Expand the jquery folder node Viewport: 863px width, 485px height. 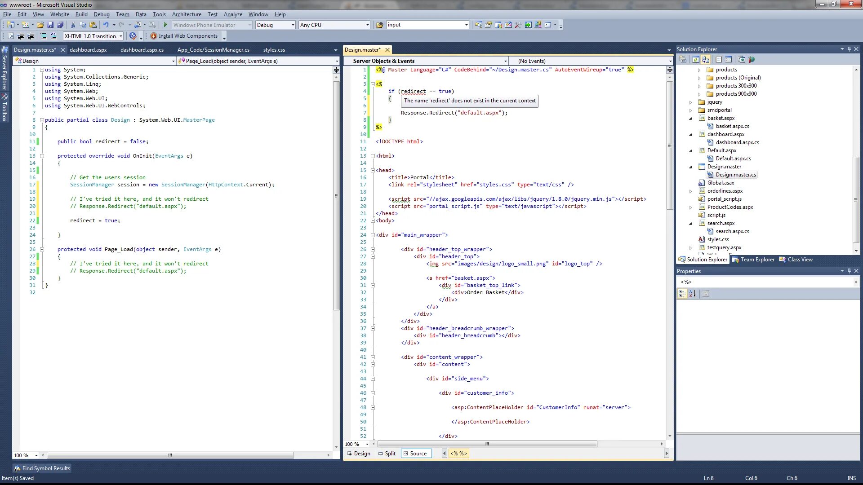point(691,102)
